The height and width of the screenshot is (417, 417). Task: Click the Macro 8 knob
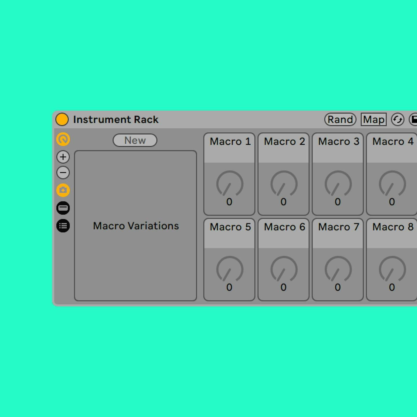pos(392,269)
